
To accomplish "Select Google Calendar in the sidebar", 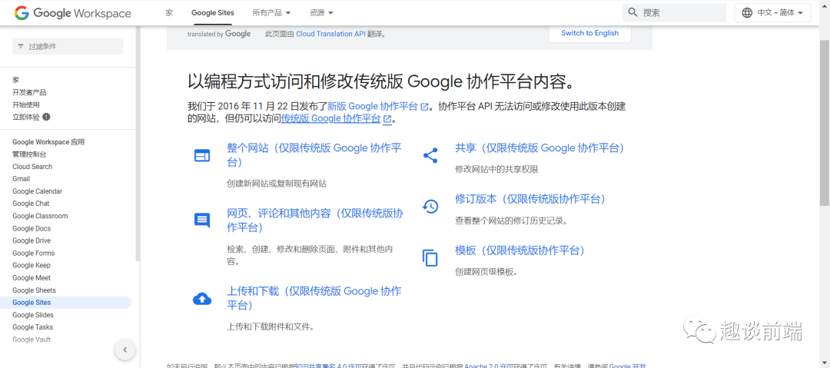I will pos(37,191).
